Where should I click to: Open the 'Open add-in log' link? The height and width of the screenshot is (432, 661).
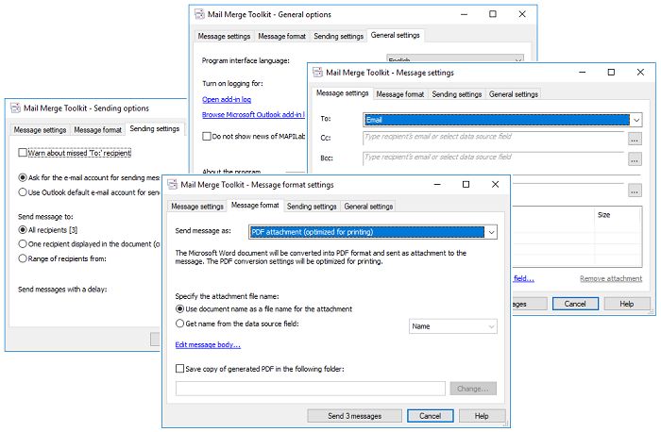coord(227,99)
